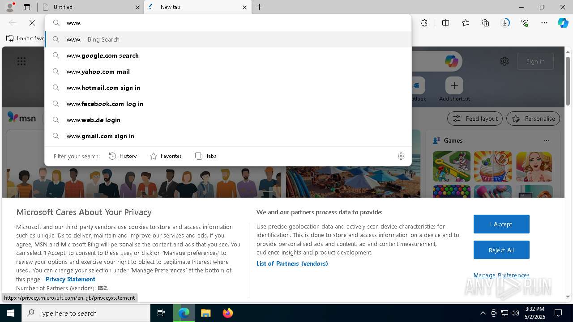The height and width of the screenshot is (322, 573).
Task: Accept cookies with I Accept
Action: 501,224
